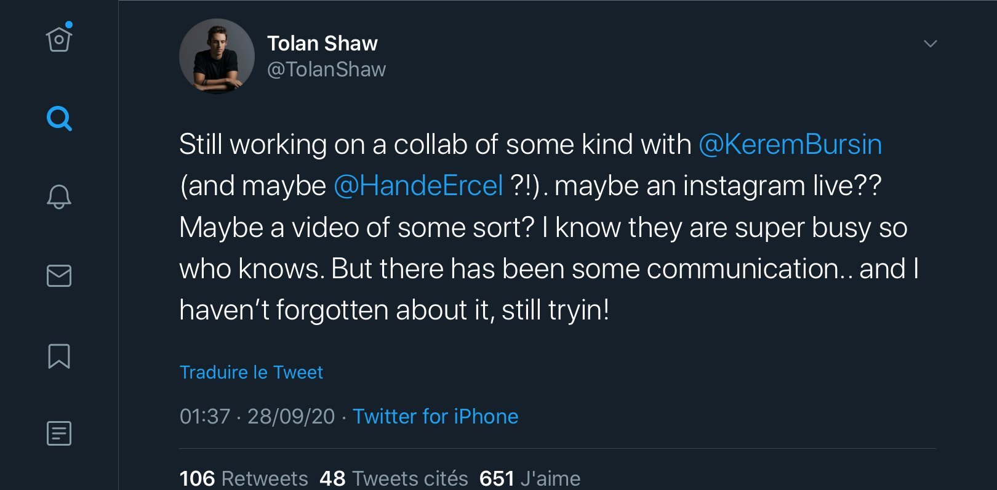The height and width of the screenshot is (490, 997).
Task: Open the @TolanShaw handle
Action: [326, 70]
